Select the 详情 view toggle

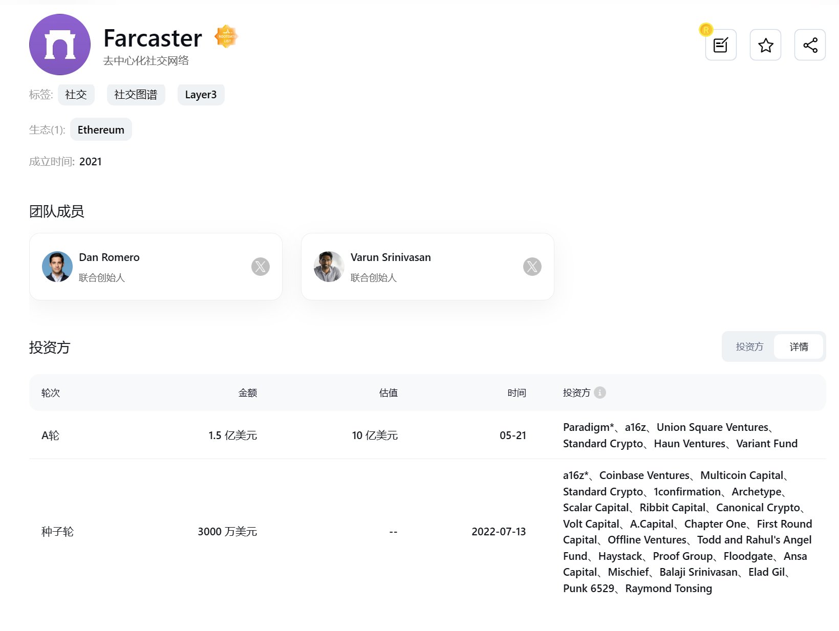[x=799, y=346]
